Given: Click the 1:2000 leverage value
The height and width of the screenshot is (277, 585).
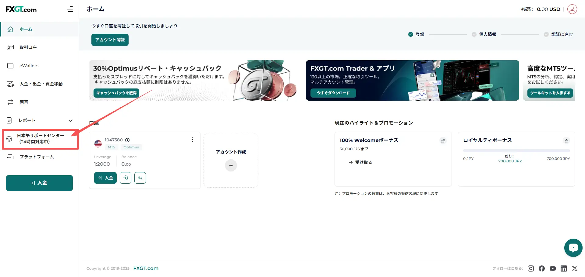Looking at the screenshot, I should [102, 164].
